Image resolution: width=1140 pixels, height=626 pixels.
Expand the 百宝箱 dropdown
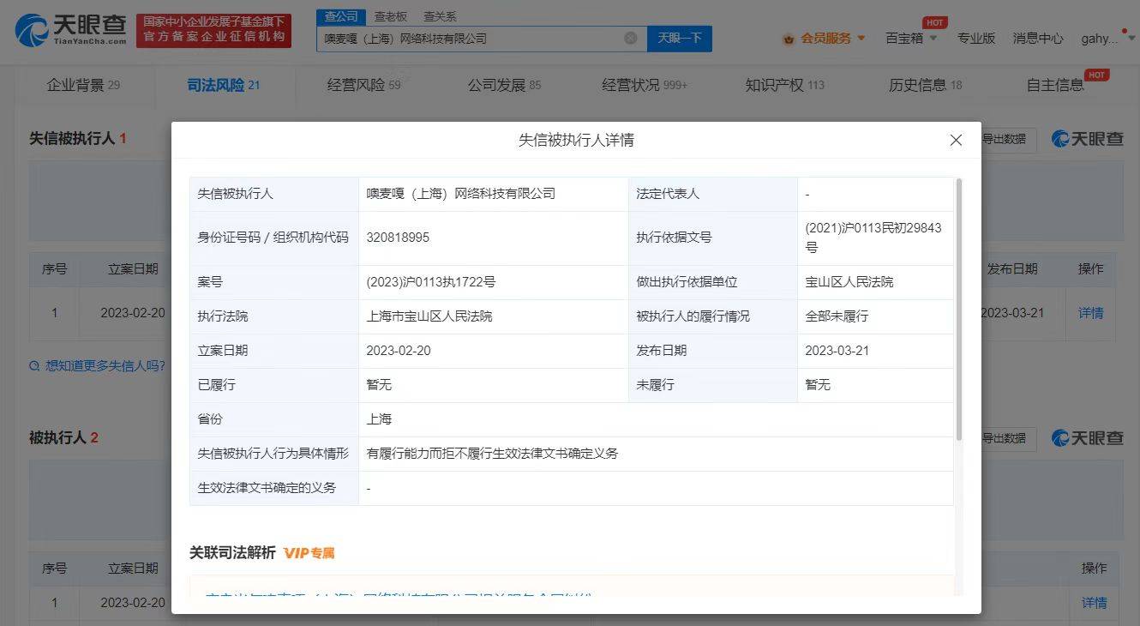click(910, 38)
